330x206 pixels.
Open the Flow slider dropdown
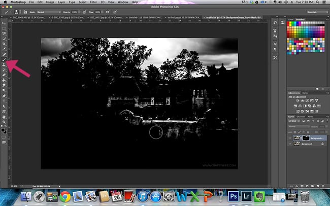(x=102, y=12)
